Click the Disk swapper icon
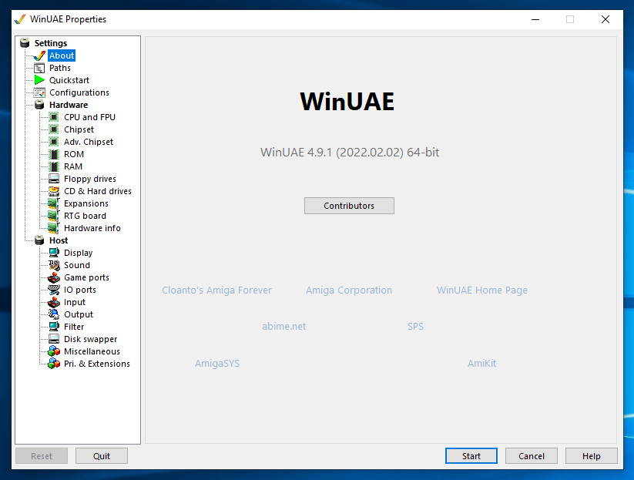 [x=54, y=339]
